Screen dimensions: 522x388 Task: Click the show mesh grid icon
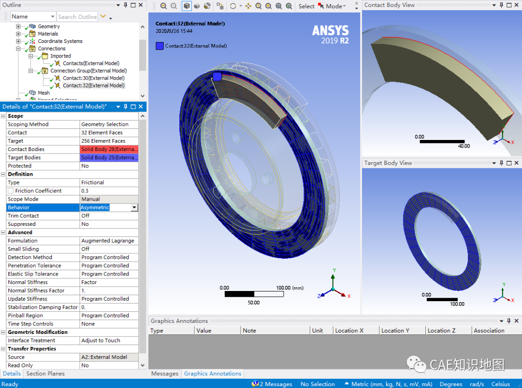tap(220, 6)
